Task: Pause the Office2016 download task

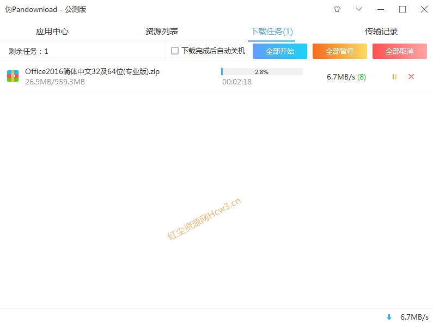Action: (394, 77)
